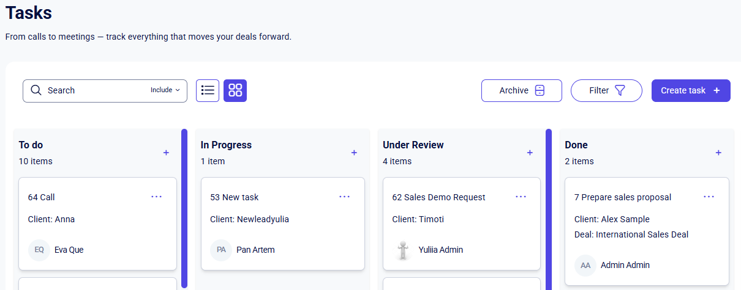
Task: Click AA avatar for Admin Admin
Action: pos(585,265)
